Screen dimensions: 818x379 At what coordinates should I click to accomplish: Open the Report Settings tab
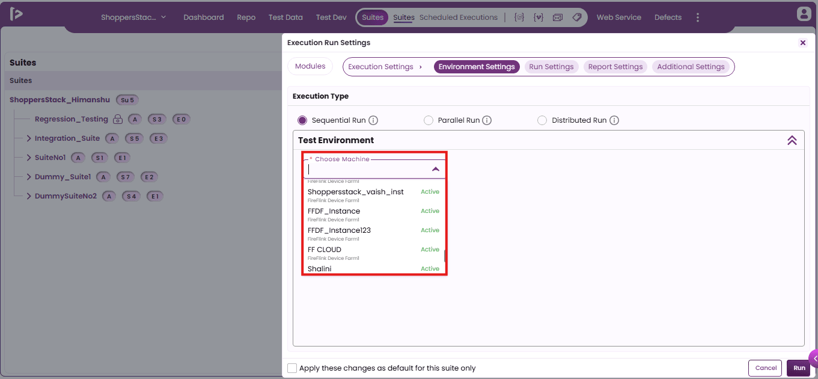(615, 67)
